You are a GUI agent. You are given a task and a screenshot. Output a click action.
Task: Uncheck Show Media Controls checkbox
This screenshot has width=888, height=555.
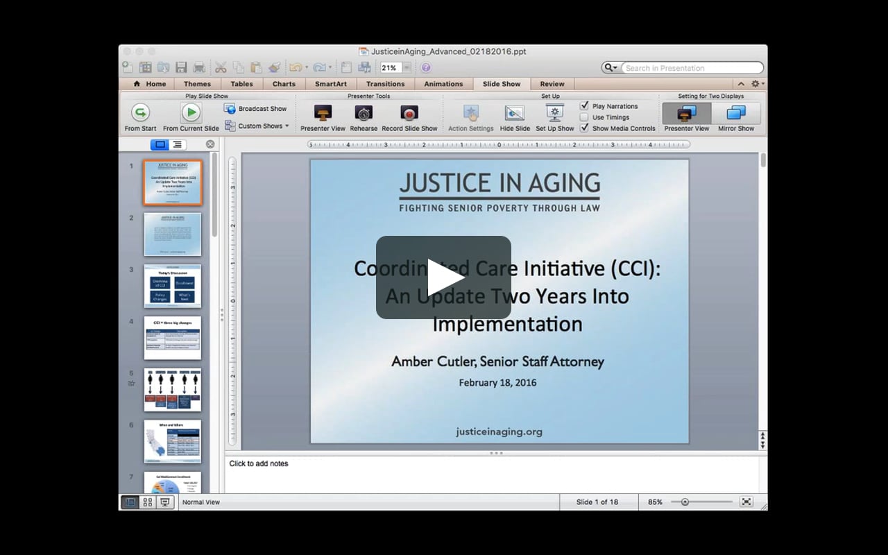pyautogui.click(x=584, y=128)
